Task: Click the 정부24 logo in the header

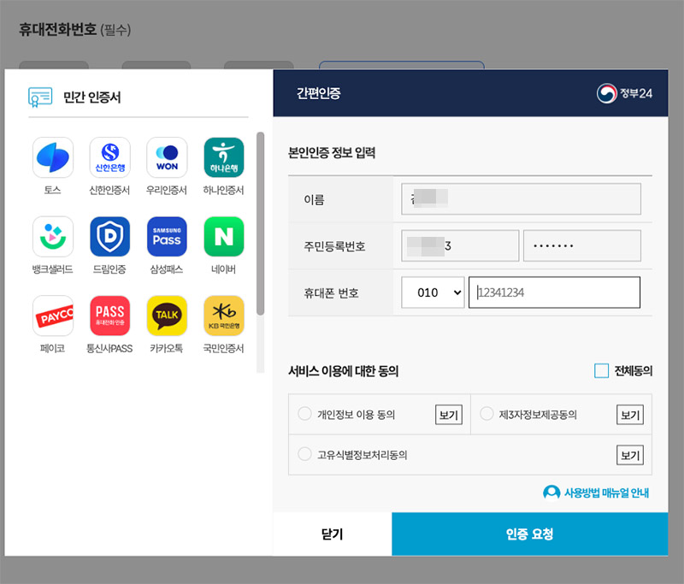Action: pos(624,93)
